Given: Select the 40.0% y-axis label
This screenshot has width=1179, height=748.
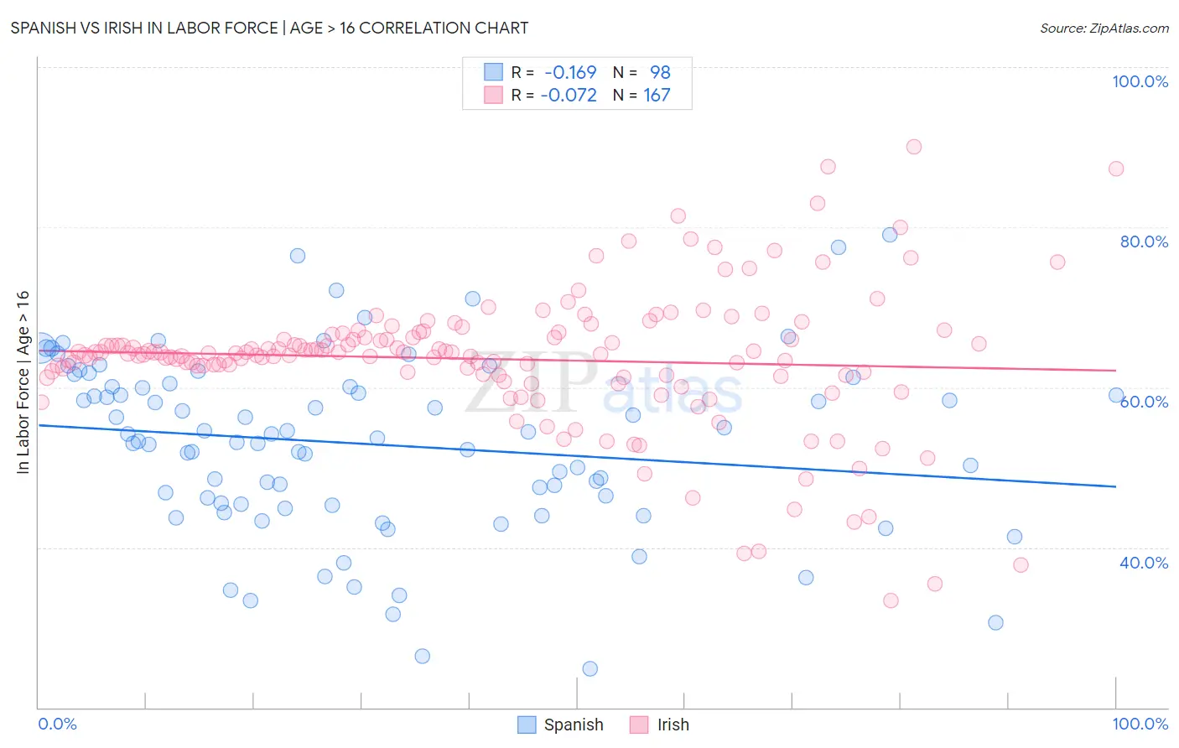Looking at the screenshot, I should (1144, 563).
